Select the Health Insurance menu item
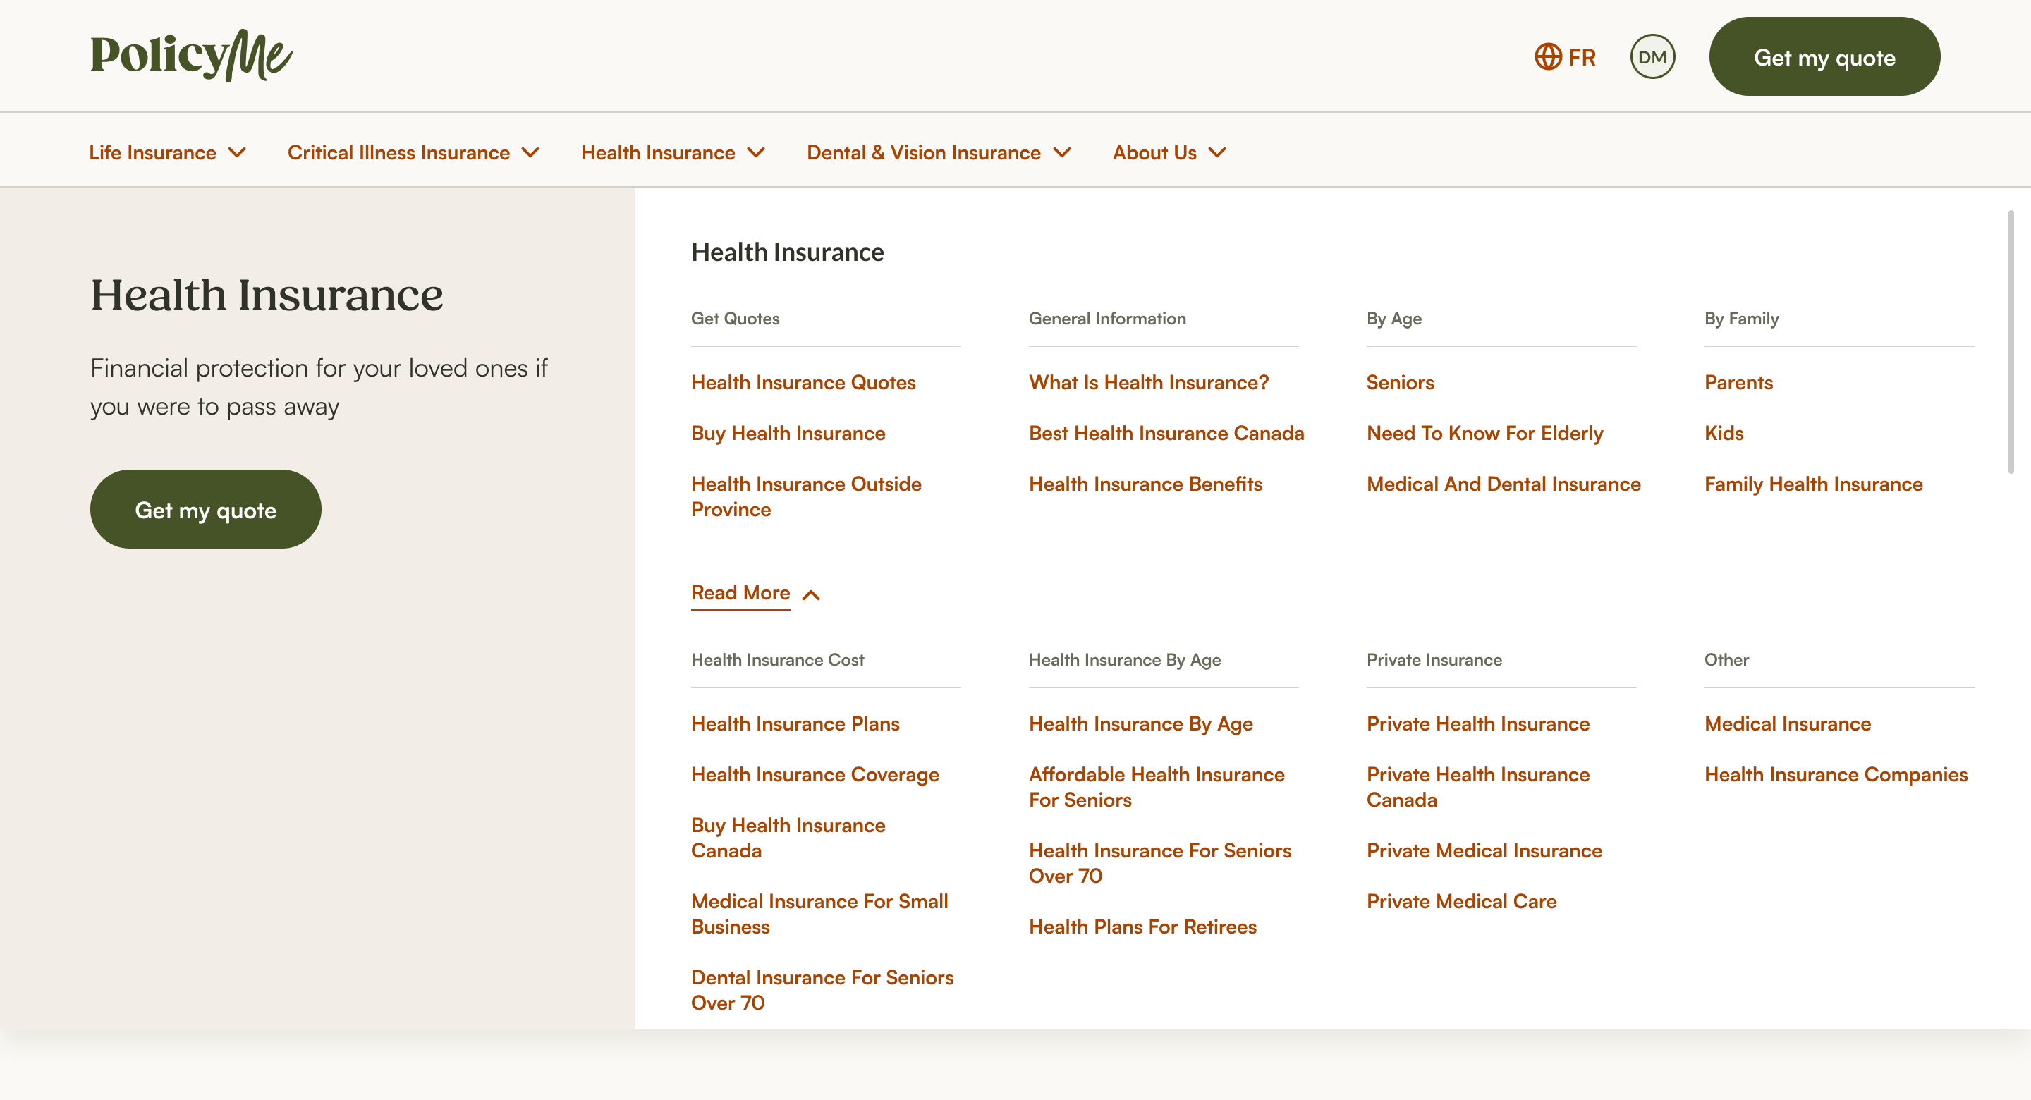Image resolution: width=2031 pixels, height=1100 pixels. point(657,152)
